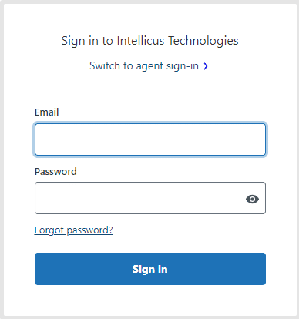Place cursor in the highlighted Email box
The height and width of the screenshot is (319, 299).
click(150, 139)
